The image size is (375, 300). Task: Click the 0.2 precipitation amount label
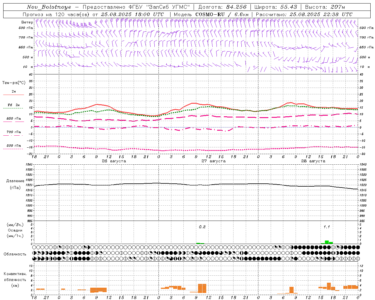click(x=202, y=227)
